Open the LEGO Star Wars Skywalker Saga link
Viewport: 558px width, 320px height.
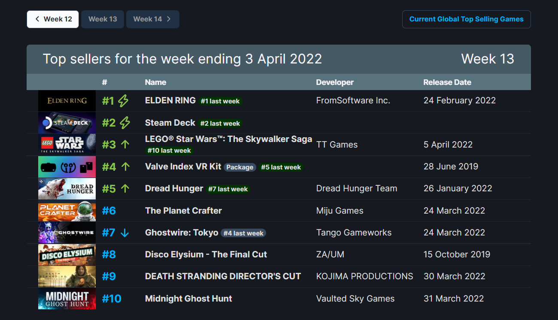228,139
